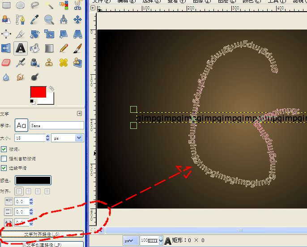
Task: Adjust indent value 0.0 stepper
Action: [x=31, y=201]
